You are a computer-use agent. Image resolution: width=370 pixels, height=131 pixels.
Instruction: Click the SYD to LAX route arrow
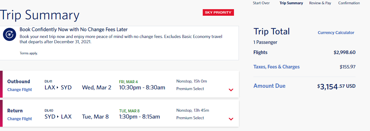pos(58,117)
